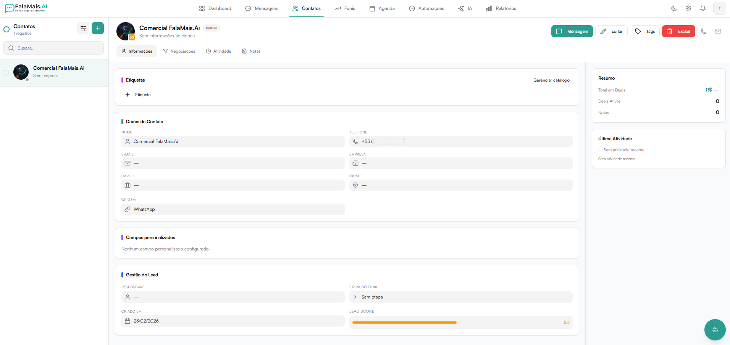Click the Buscar search field

point(54,48)
